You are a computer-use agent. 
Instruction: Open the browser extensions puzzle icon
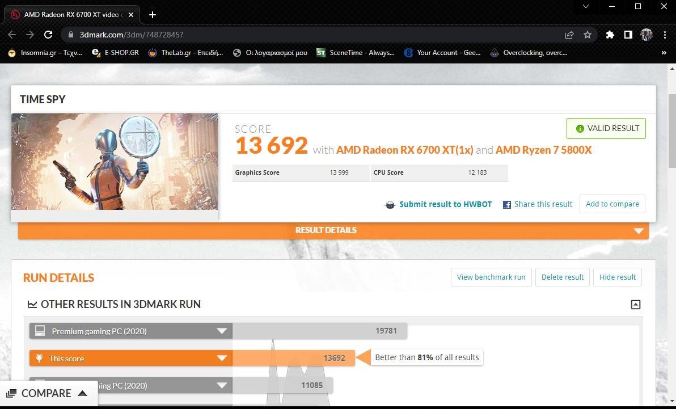tap(610, 35)
